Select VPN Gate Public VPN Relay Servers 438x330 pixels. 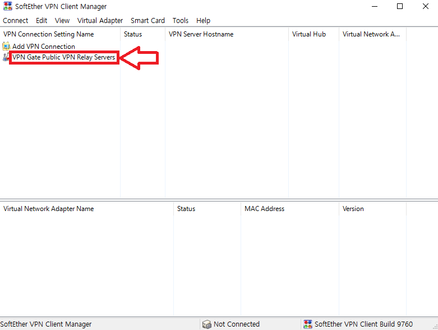pyautogui.click(x=64, y=57)
